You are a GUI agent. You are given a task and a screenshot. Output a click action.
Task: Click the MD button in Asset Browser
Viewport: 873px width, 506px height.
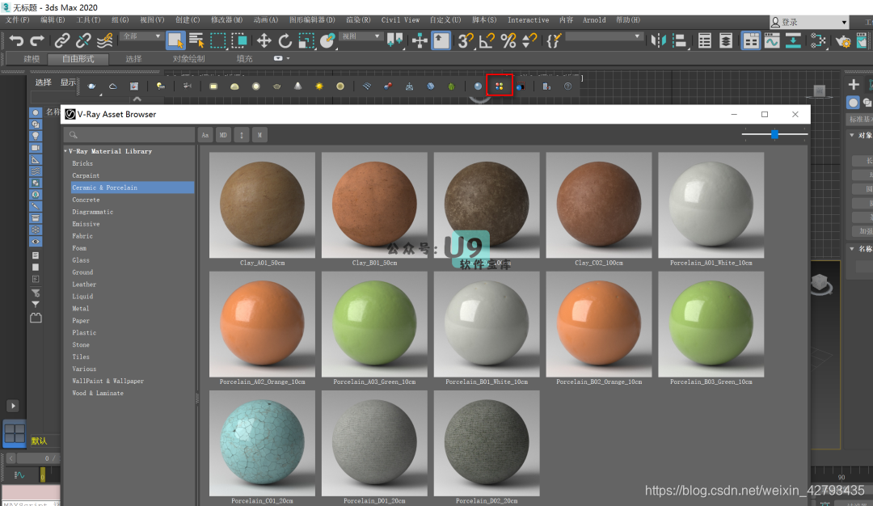click(223, 135)
